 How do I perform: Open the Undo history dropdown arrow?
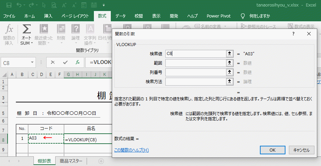pyautogui.click(x=25, y=5)
